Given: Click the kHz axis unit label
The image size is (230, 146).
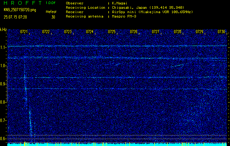Looking at the screenshot, I should click(3, 30).
